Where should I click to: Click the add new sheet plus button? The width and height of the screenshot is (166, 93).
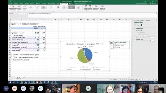[x=24, y=78]
